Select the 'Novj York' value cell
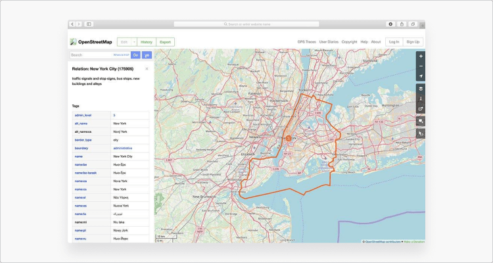The width and height of the screenshot is (493, 263). [130, 131]
